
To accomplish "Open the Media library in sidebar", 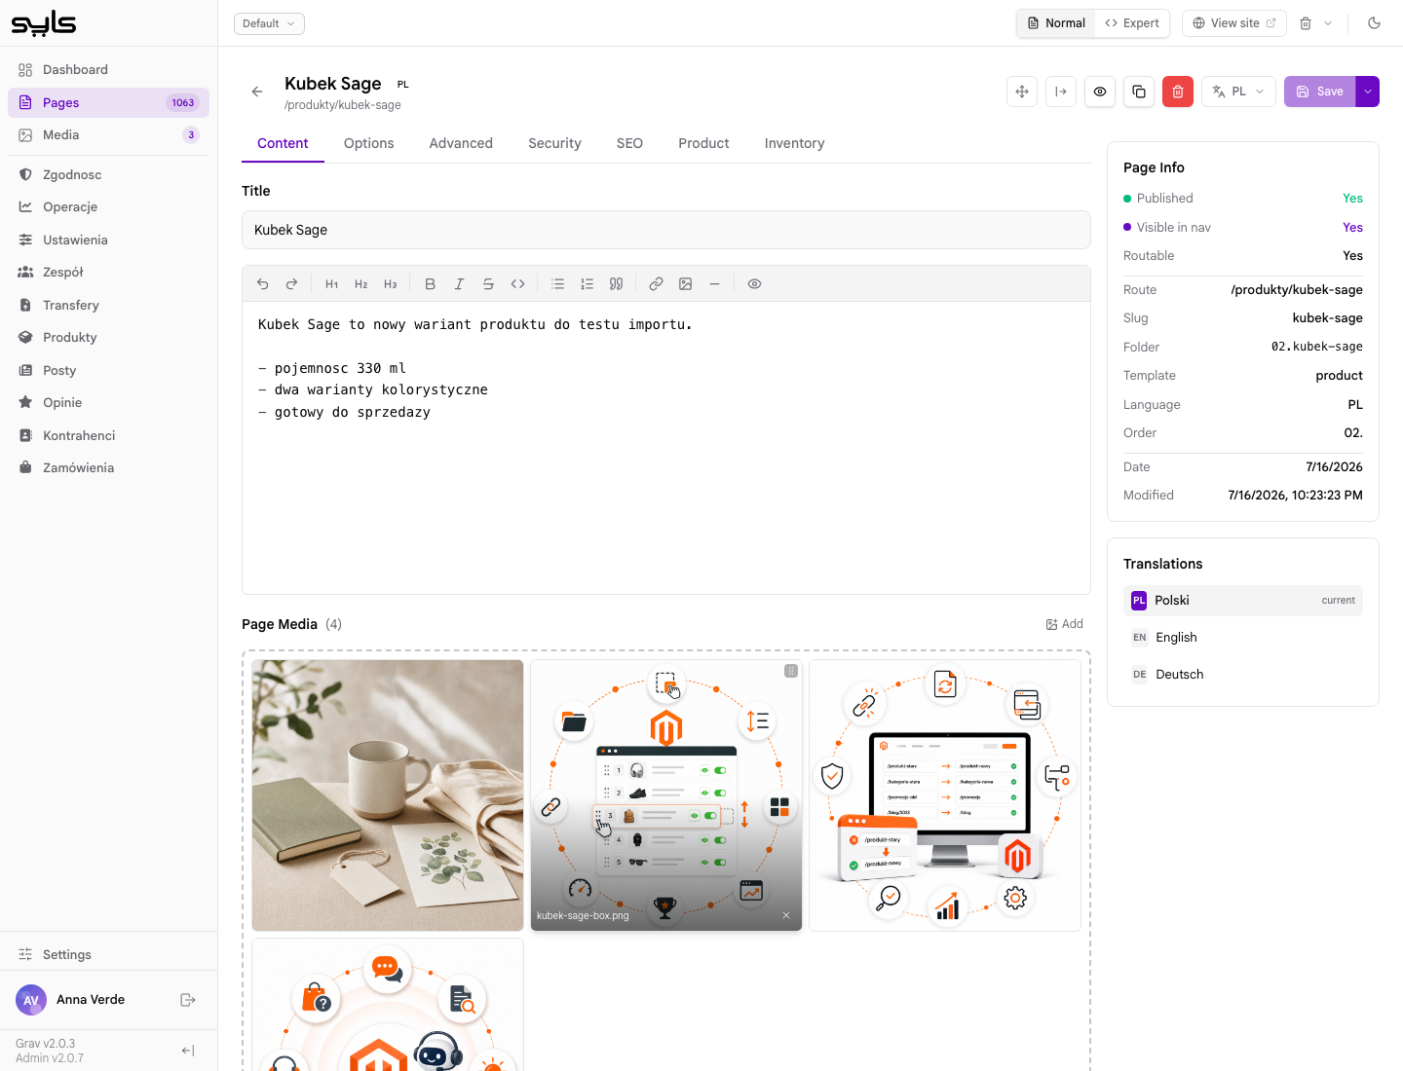I will [108, 135].
